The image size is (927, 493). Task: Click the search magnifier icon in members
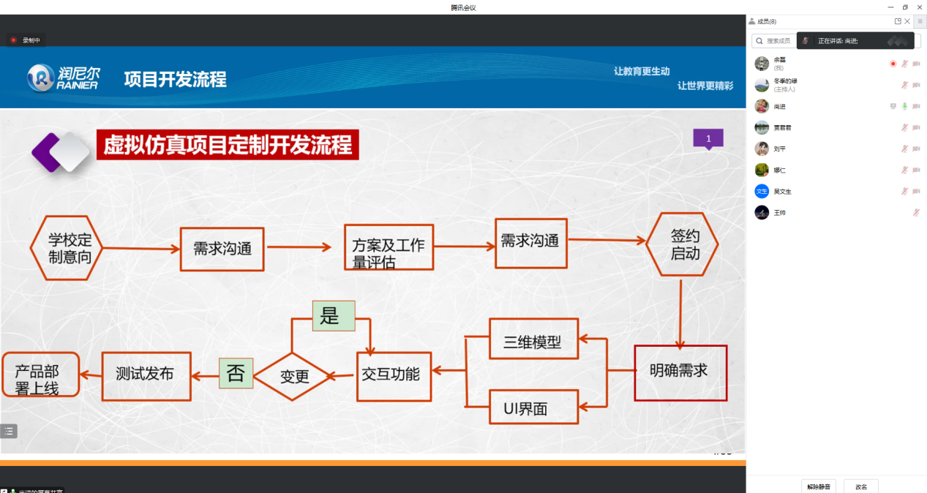(759, 41)
